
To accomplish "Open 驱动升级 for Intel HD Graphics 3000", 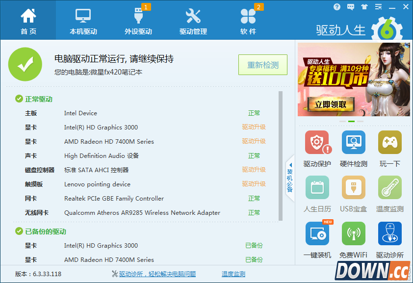I will (x=254, y=127).
